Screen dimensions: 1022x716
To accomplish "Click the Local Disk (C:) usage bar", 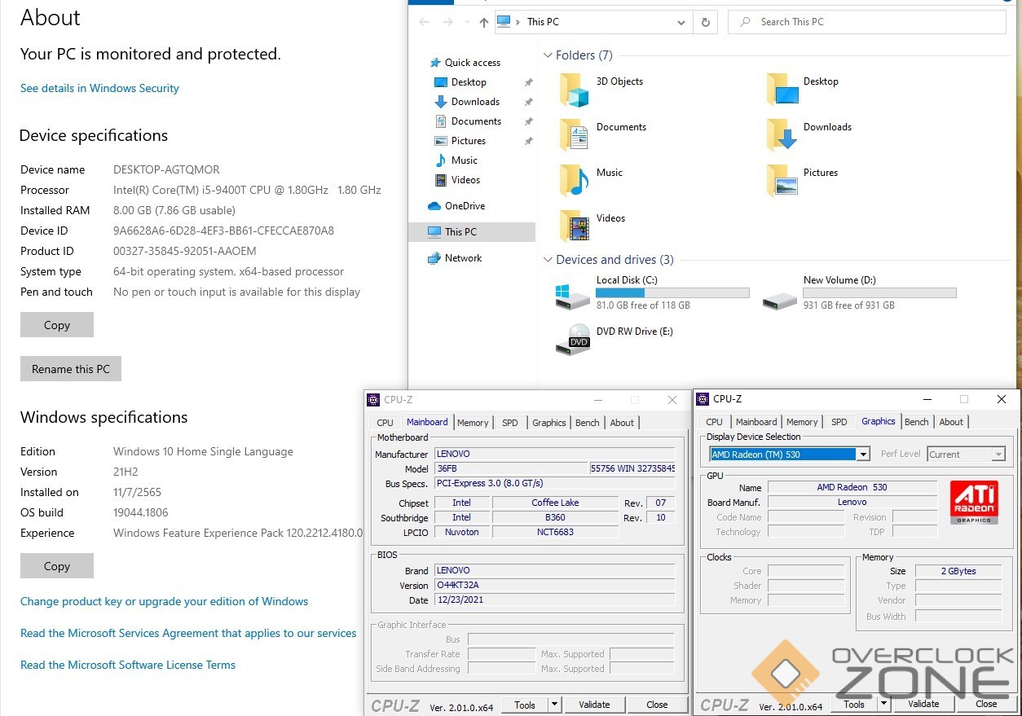I will pyautogui.click(x=672, y=293).
